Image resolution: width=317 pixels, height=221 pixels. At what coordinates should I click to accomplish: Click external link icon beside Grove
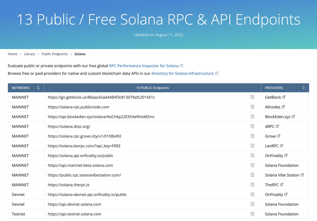[279, 136]
